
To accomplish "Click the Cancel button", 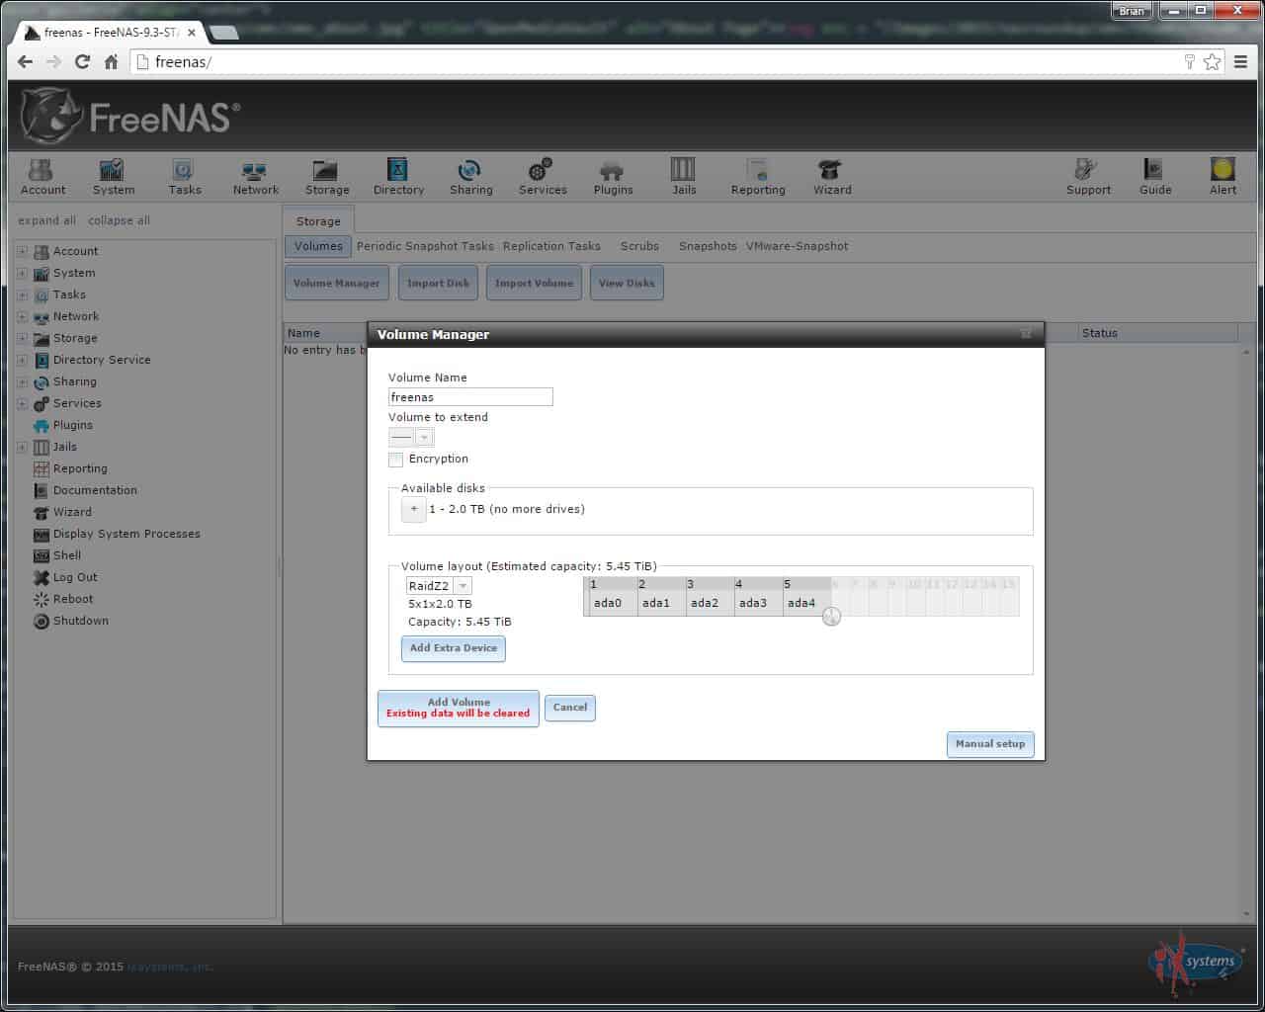I will point(570,708).
